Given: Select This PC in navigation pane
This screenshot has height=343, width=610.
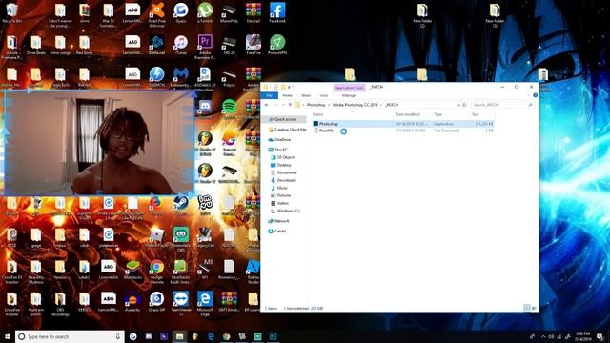Looking at the screenshot, I should click(277, 150).
